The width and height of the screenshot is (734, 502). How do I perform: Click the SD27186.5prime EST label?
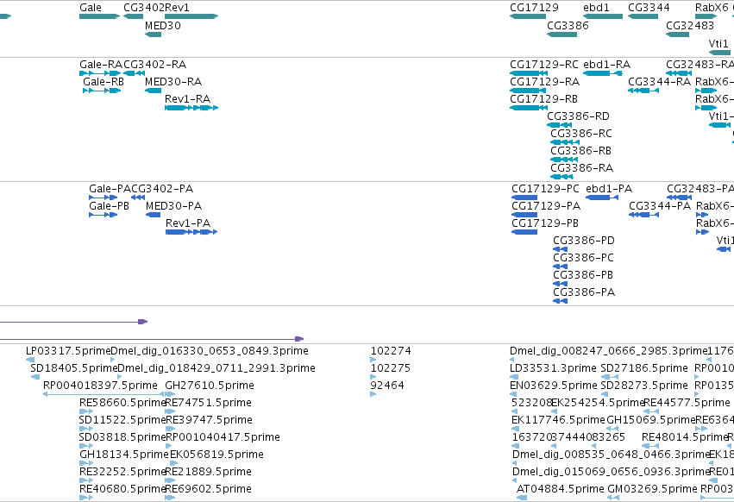click(644, 368)
